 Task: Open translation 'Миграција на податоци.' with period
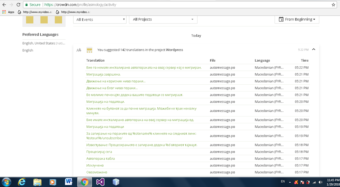click(105, 102)
